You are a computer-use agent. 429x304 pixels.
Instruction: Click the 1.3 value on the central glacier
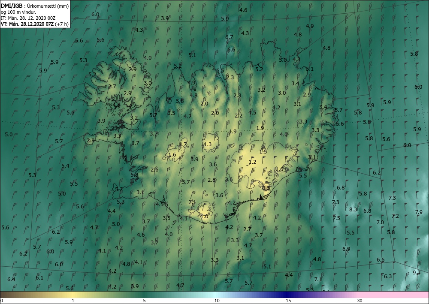pyautogui.click(x=208, y=144)
